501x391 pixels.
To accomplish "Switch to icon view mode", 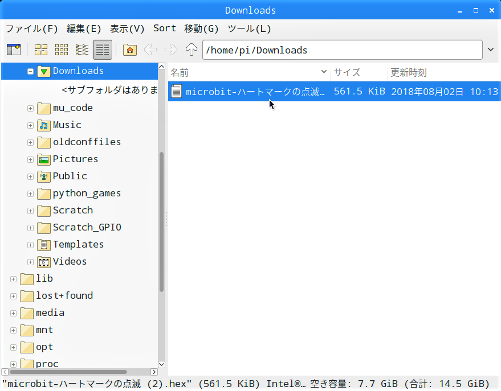I will click(41, 50).
